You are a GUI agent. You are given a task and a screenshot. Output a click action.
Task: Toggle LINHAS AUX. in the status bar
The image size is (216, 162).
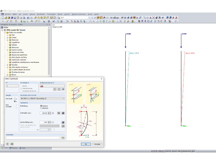coord(186,151)
